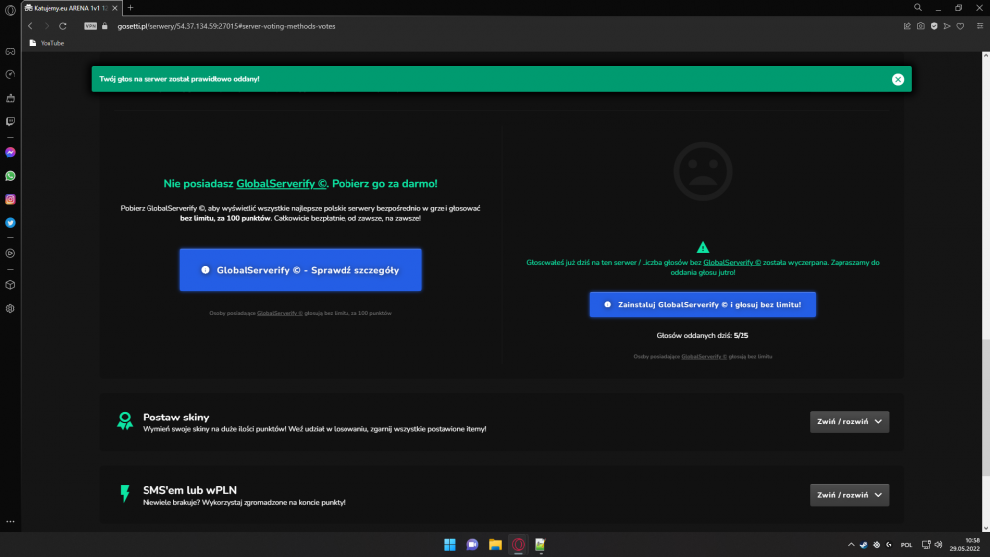Image resolution: width=990 pixels, height=557 pixels.
Task: Open Settings gear in sidebar
Action: pyautogui.click(x=10, y=309)
